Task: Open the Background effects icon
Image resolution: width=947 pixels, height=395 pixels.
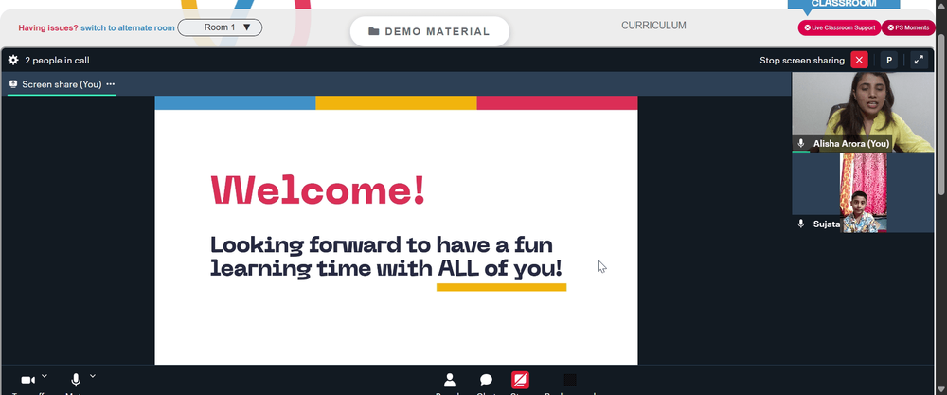Action: click(x=569, y=380)
